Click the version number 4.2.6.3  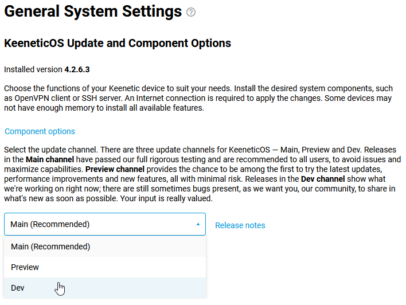pyautogui.click(x=77, y=69)
